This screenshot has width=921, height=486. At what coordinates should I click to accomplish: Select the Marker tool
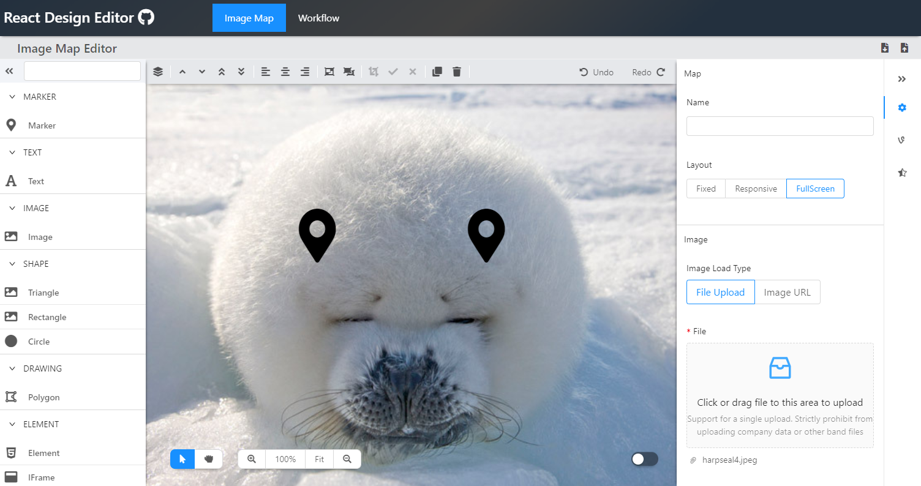41,125
